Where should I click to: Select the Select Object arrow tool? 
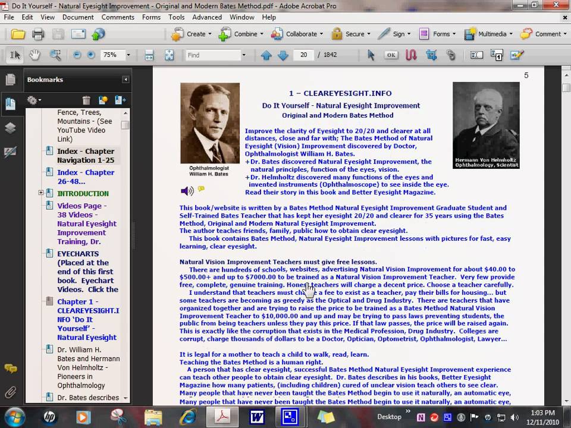tap(371, 55)
